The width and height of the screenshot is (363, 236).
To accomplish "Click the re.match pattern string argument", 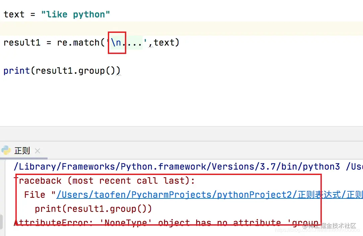I will pyautogui.click(x=127, y=43).
